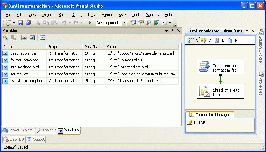
Task: Click the Redo toolbar icon
Action: click(x=76, y=23)
